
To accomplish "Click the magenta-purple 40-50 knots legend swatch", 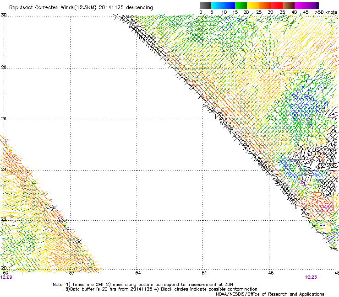I will click(306, 5).
